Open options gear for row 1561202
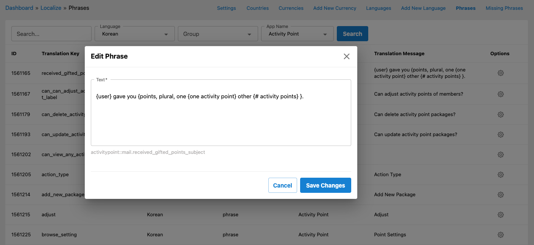 click(x=500, y=155)
